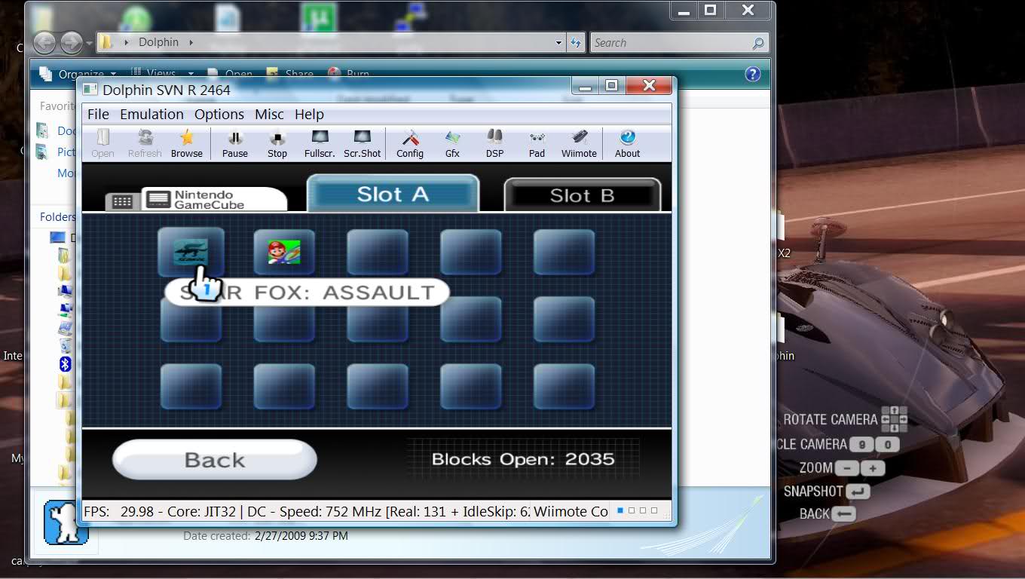Click the Browse star icon
Screen dimensions: 1025x579
click(187, 143)
